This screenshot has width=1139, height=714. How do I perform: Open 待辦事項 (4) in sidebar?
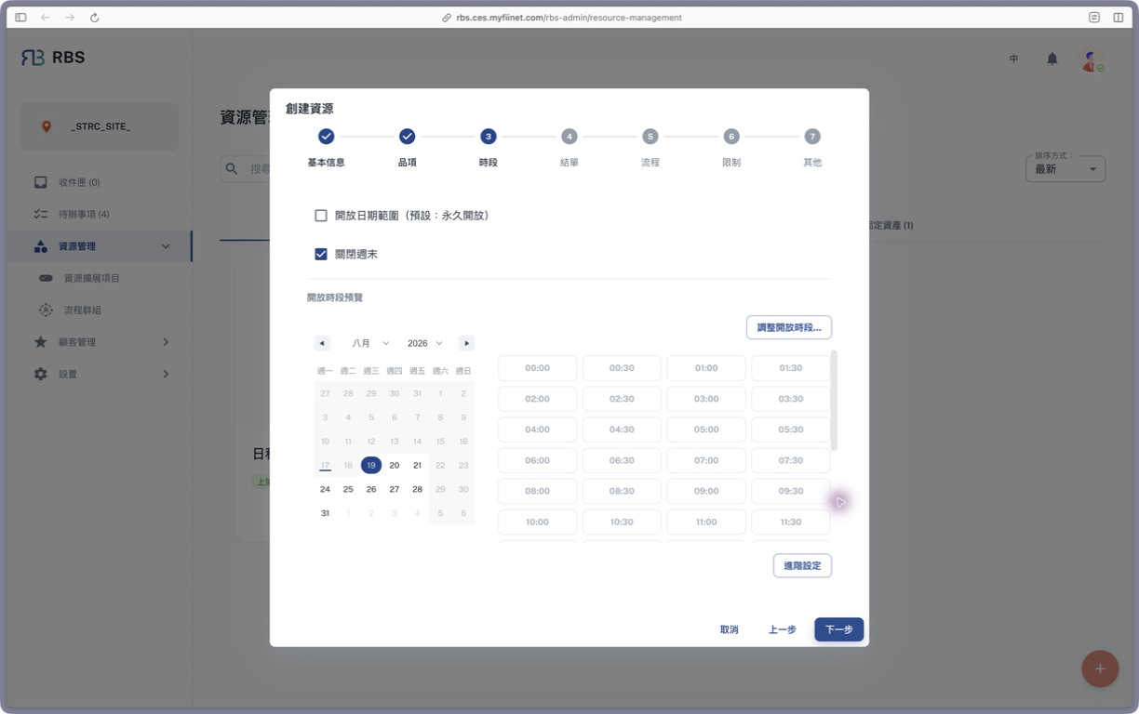click(100, 214)
